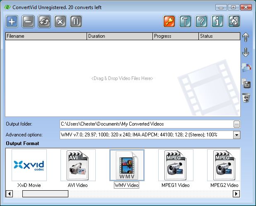Move selected file up with up arrow
This screenshot has height=206, width=256.
pos(246,37)
